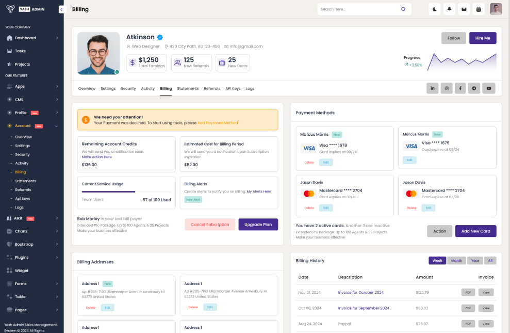This screenshot has height=333, width=510.
Task: Open Logs tab in profile
Action: 250,88
